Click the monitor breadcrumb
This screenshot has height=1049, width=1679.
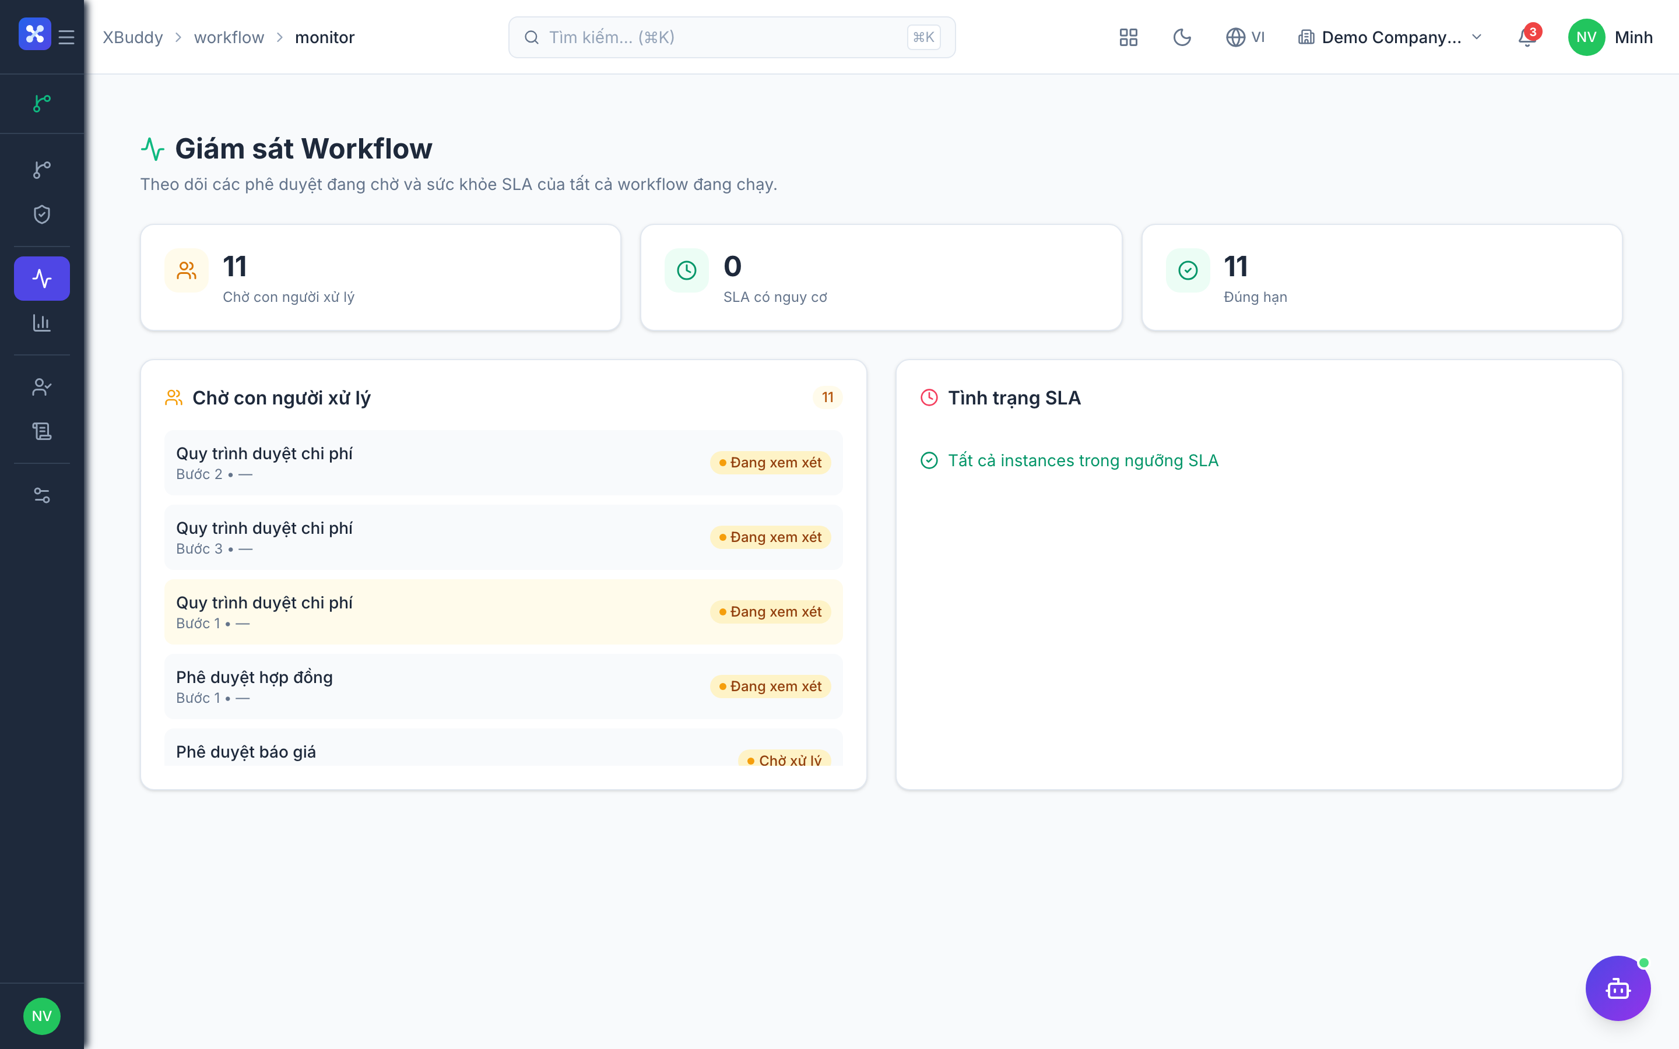coord(325,37)
